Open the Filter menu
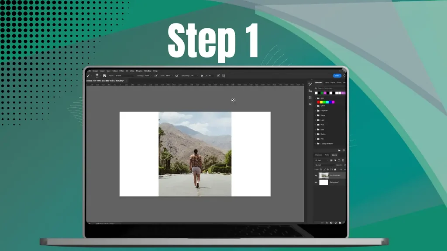Image resolution: width=447 pixels, height=251 pixels. [x=121, y=71]
